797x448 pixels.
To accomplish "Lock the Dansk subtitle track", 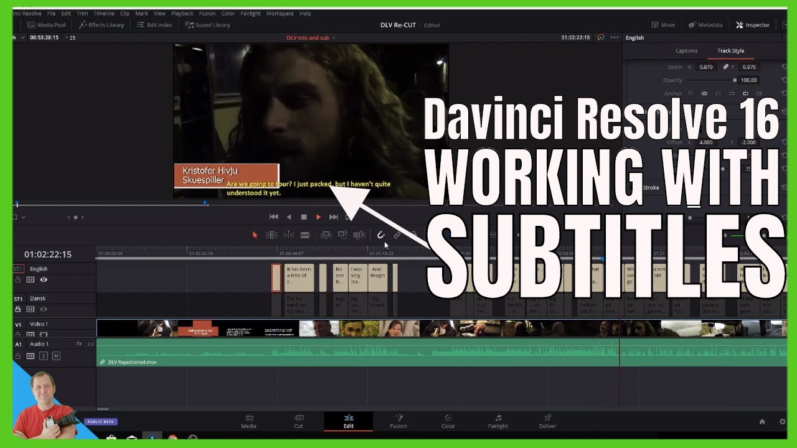I will (x=18, y=309).
